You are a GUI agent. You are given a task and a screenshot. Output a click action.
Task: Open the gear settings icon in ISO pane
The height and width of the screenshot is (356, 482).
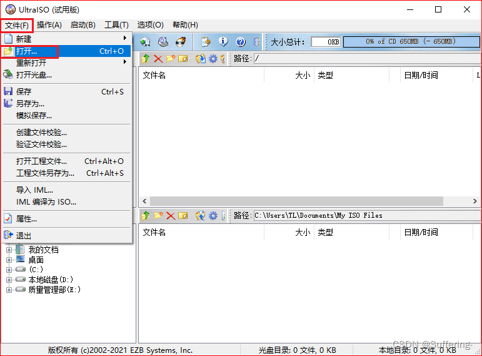(213, 58)
